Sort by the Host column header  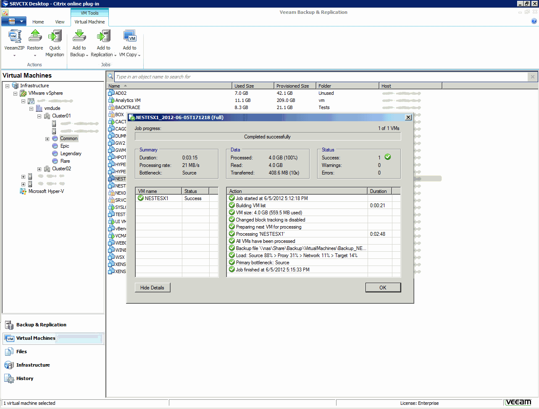tap(410, 86)
